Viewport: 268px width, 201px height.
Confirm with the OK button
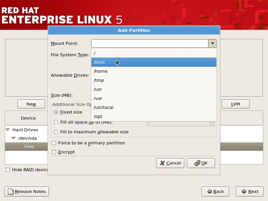pyautogui.click(x=201, y=163)
